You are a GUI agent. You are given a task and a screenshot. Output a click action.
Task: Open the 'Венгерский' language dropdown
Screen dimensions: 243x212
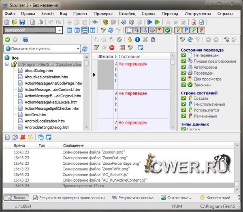click(60, 30)
